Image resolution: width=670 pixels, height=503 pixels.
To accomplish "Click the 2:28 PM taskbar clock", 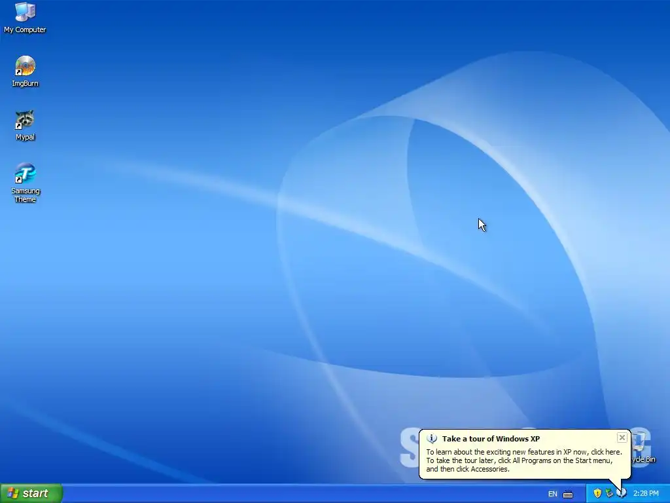I will 646,494.
